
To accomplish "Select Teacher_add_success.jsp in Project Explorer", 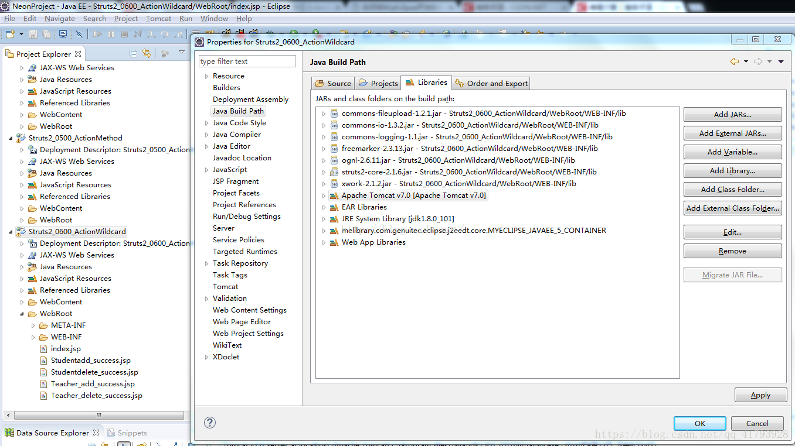I will tap(93, 383).
